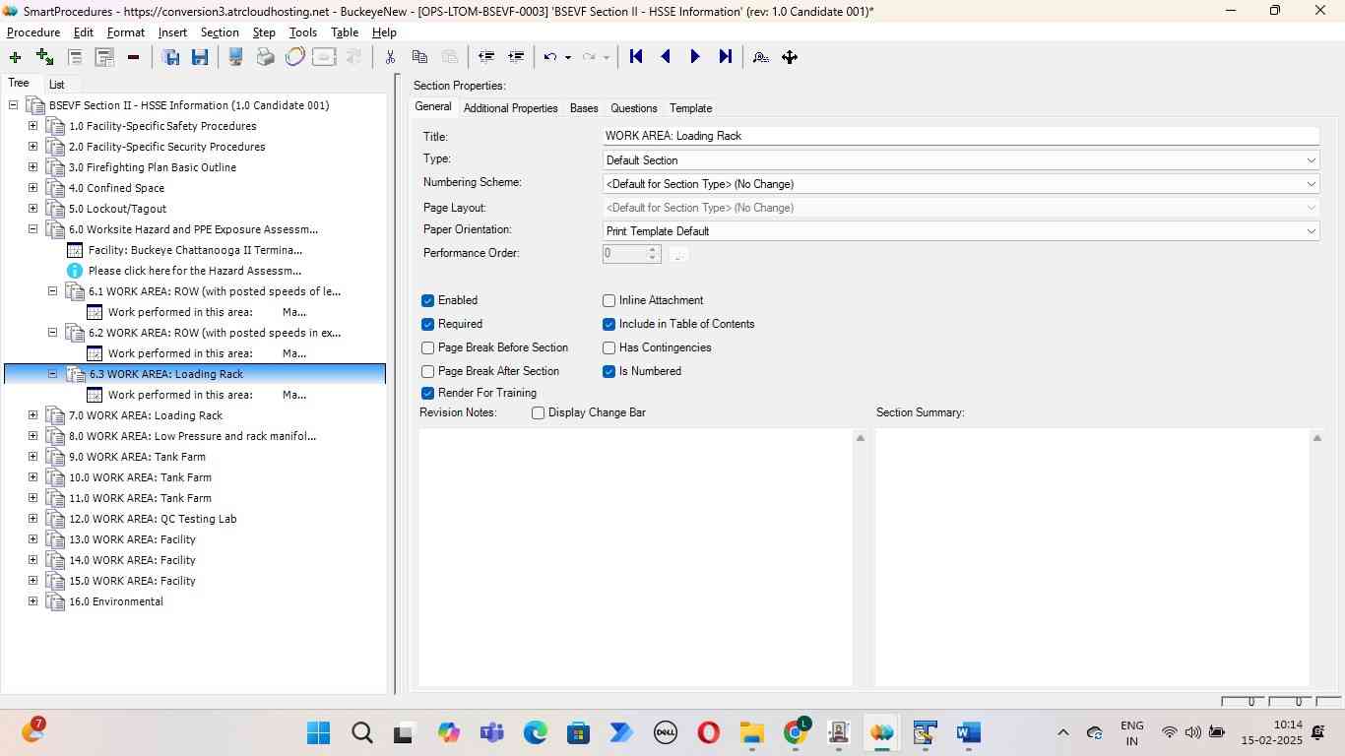Jump to first item with blue skip-back icon
This screenshot has width=1345, height=756.
pos(636,57)
